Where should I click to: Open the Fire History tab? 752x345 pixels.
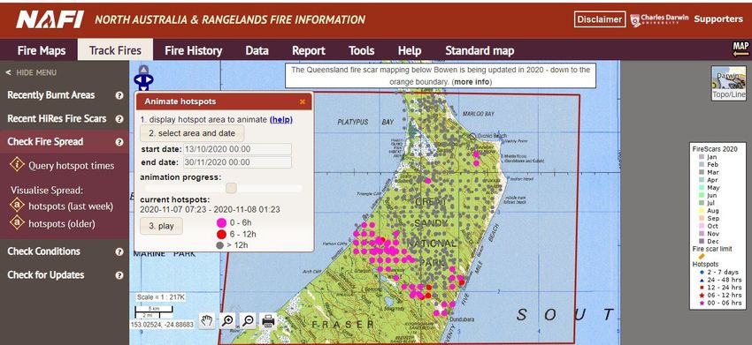[193, 50]
